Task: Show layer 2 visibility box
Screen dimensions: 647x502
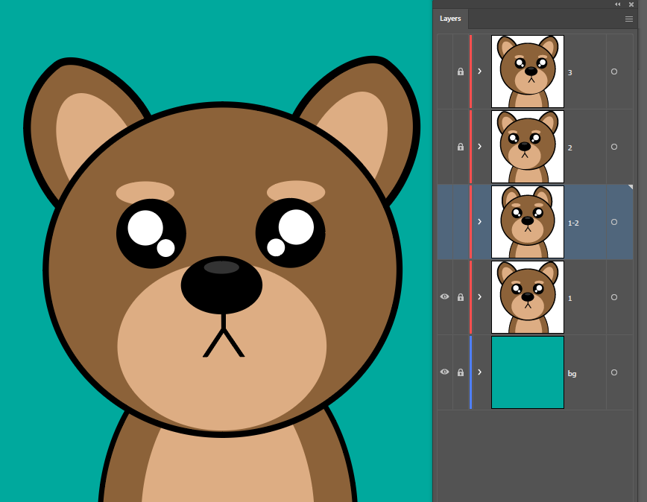Action: click(x=445, y=147)
